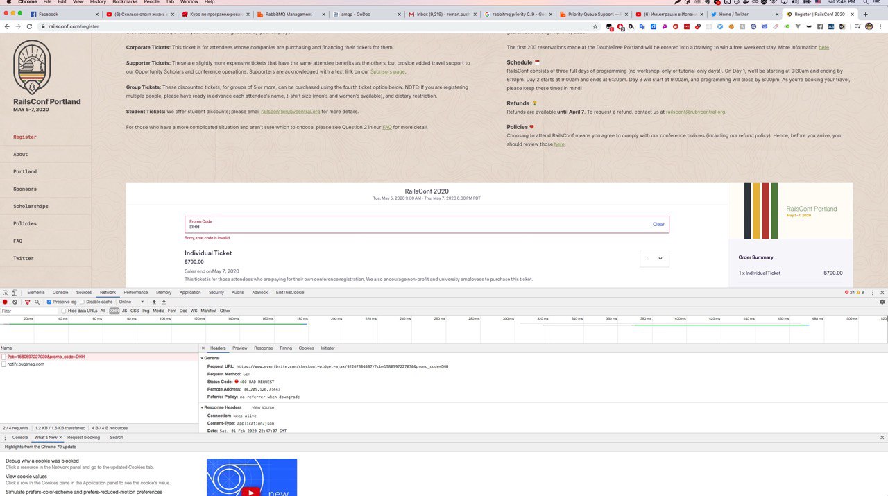The height and width of the screenshot is (496, 888).
Task: Open the Timing tab of the request
Action: point(286,348)
